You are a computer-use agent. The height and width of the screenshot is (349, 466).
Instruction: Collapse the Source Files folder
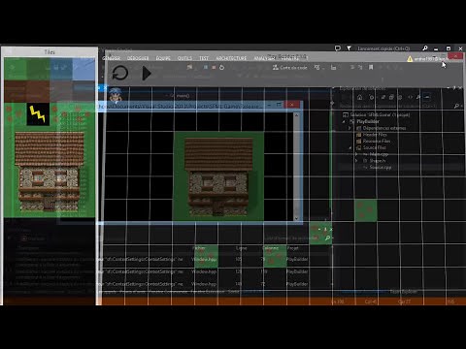tap(350, 147)
